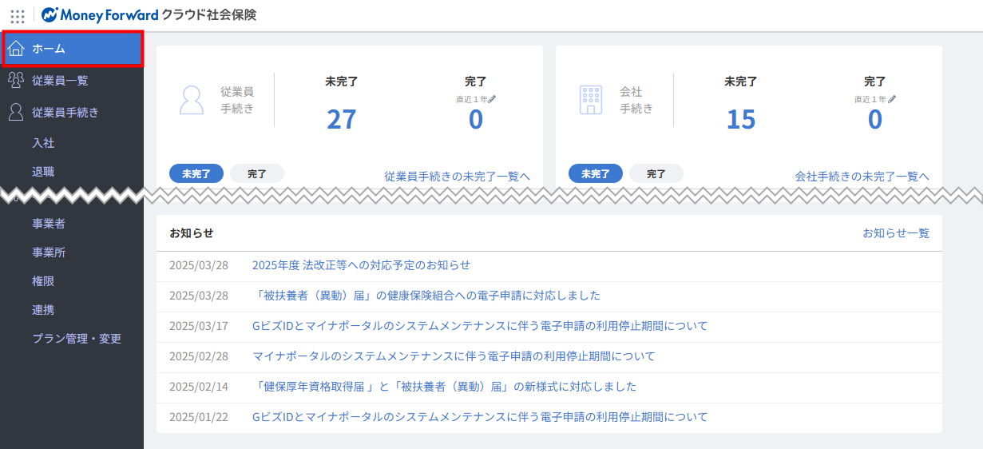Open 2025年度 法改正等への対応予定のお知らせ

(x=361, y=265)
